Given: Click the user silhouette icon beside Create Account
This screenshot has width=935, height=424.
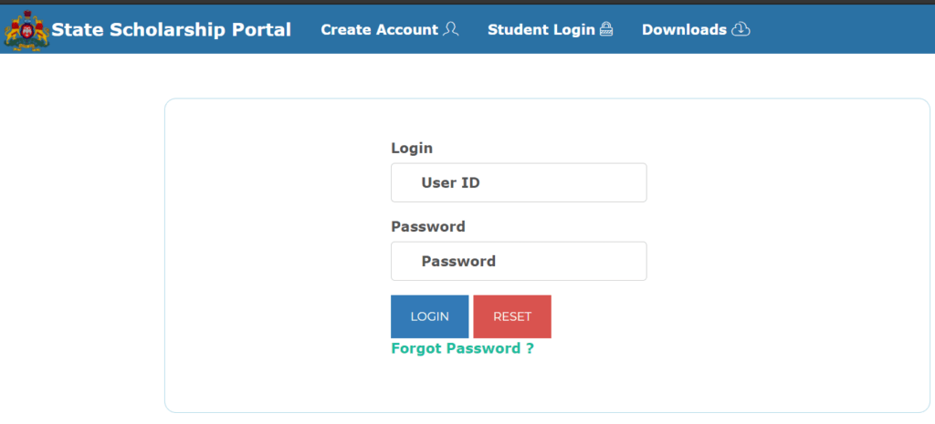Looking at the screenshot, I should pyautogui.click(x=451, y=29).
